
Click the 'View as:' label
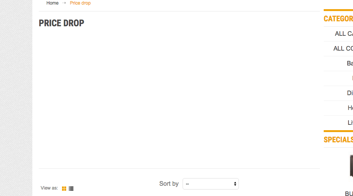click(49, 188)
